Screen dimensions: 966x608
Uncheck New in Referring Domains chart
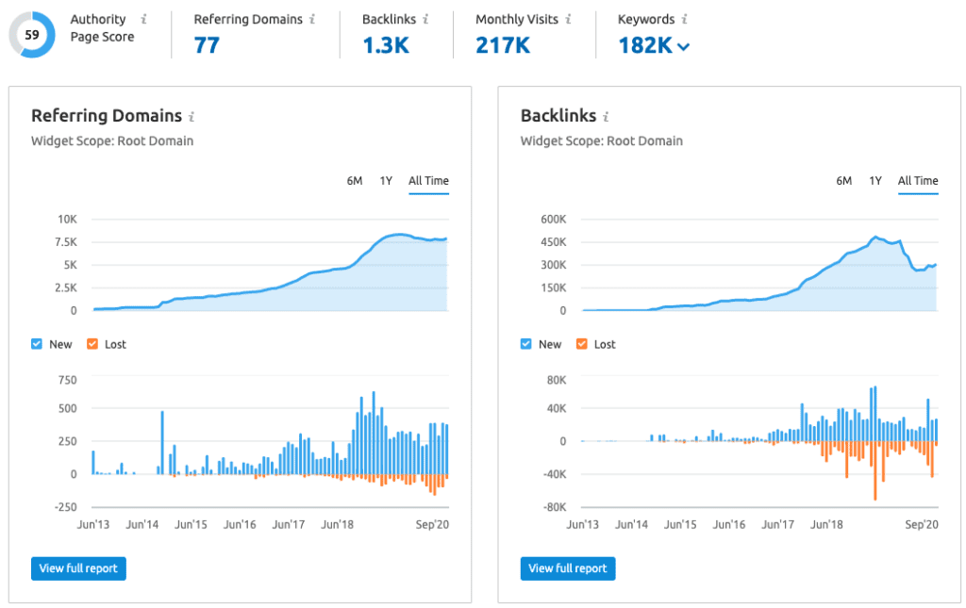[x=37, y=344]
